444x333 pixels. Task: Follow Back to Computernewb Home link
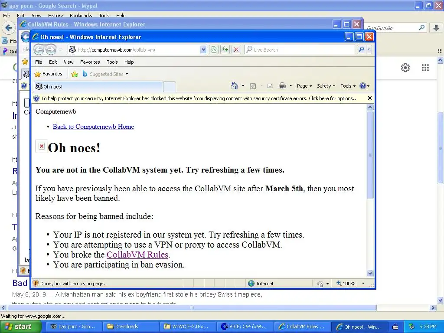[93, 127]
